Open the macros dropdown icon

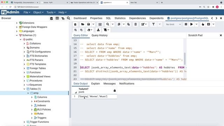(x=106, y=30)
